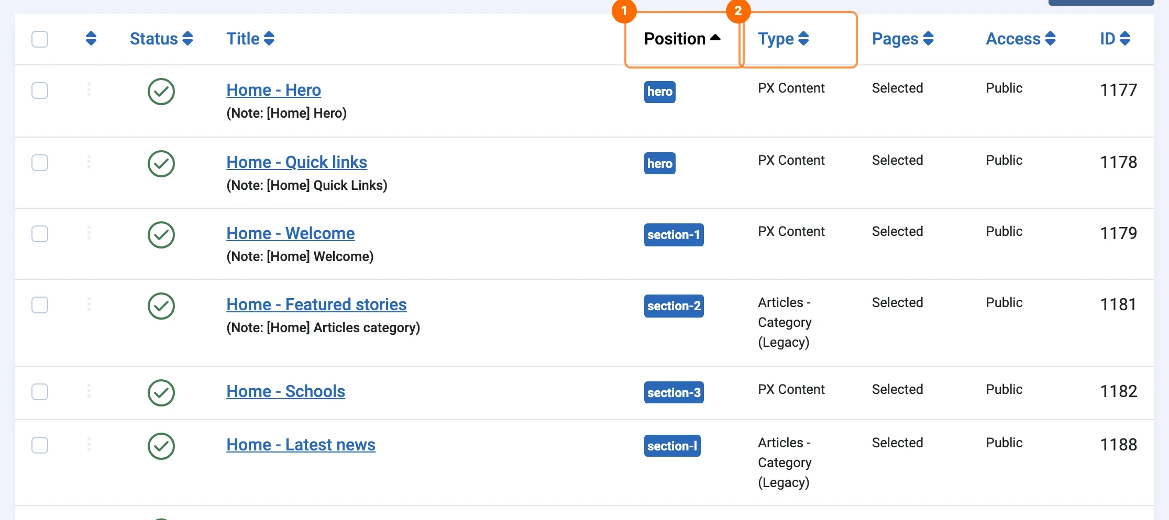
Task: Toggle published status of Home - Quick links
Action: [x=161, y=164]
